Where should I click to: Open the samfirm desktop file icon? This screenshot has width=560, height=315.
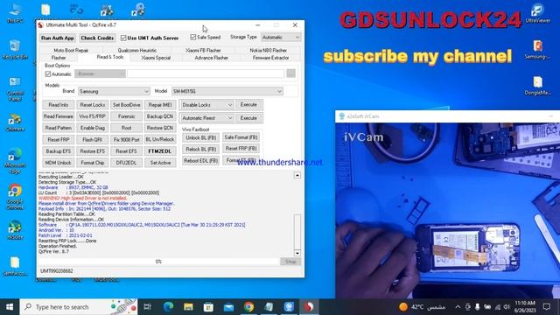click(x=15, y=266)
